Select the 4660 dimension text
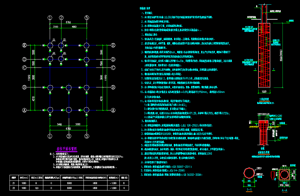Screen dimensions: 300x196 pyautogui.click(x=74, y=27)
